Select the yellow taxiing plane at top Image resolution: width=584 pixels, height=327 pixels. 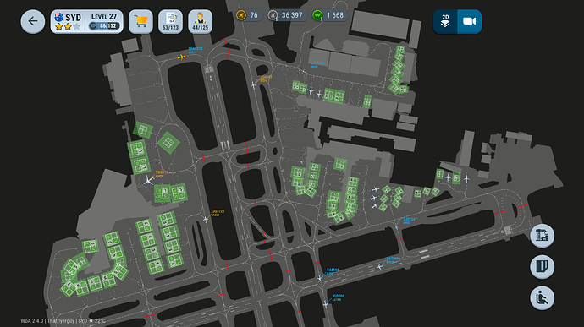click(181, 57)
